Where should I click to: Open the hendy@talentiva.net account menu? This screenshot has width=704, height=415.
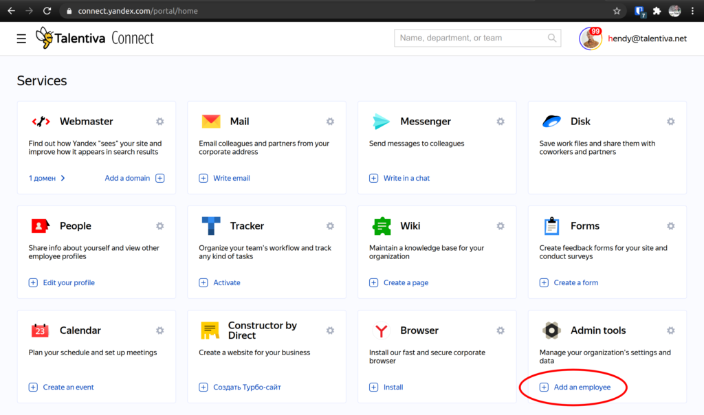click(x=647, y=38)
